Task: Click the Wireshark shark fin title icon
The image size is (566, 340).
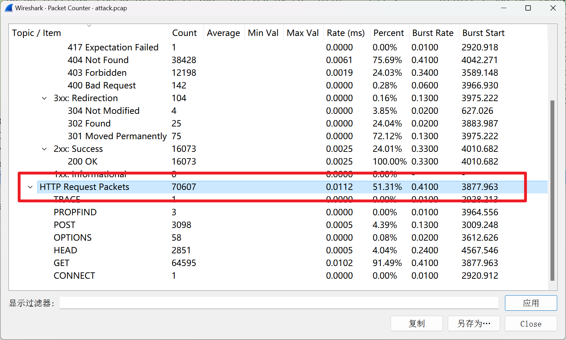Action: pos(9,8)
